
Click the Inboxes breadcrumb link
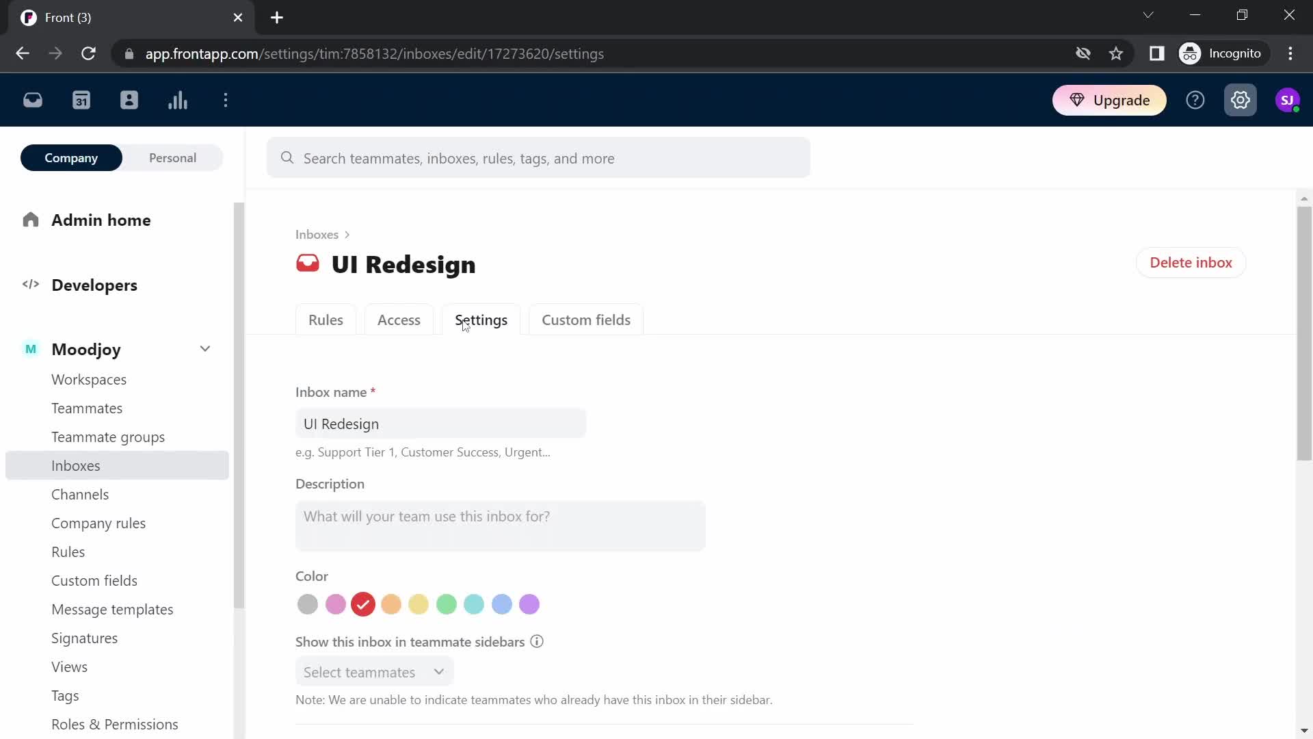point(316,234)
